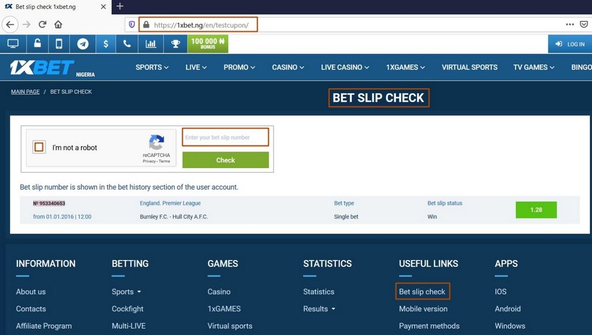Open the PROMO menu
The width and height of the screenshot is (592, 335).
click(238, 67)
